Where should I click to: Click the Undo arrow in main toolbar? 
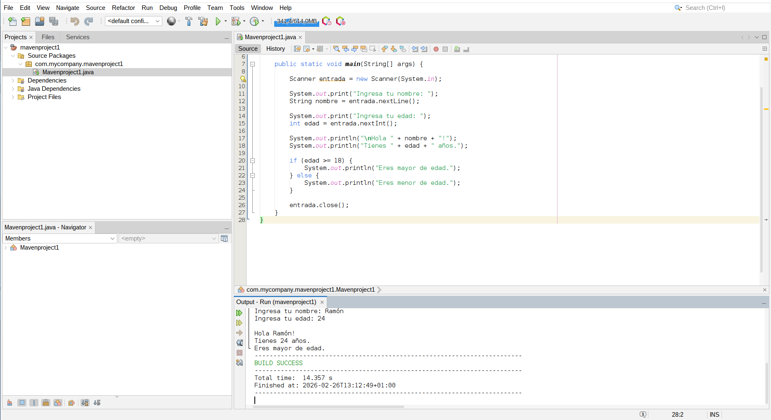tap(74, 21)
